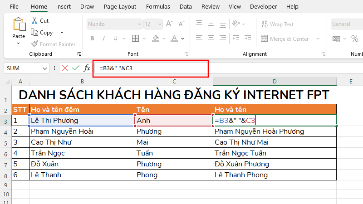
Task: Click the Select All corner triangle
Action: tap(8, 82)
